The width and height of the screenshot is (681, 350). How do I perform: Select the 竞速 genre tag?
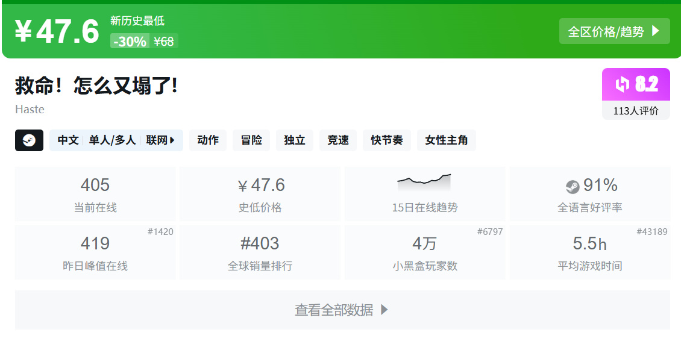[x=338, y=140]
